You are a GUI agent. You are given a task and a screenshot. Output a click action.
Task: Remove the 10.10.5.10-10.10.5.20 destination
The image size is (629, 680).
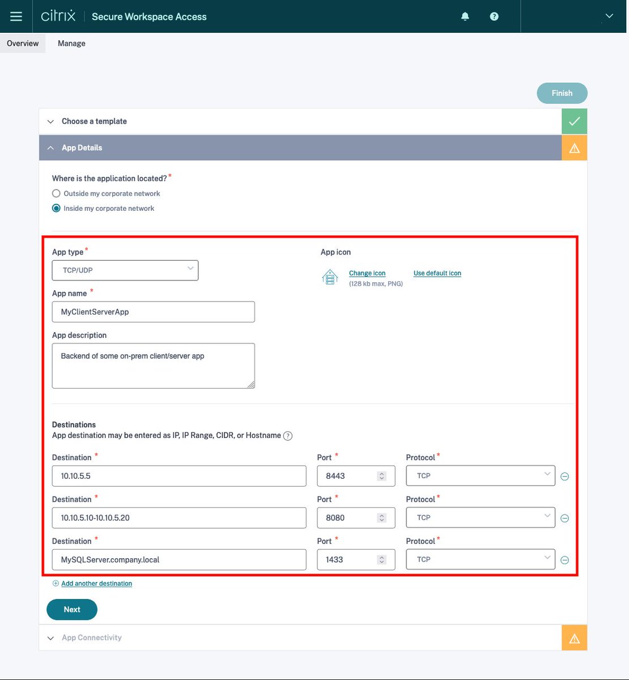pos(565,518)
